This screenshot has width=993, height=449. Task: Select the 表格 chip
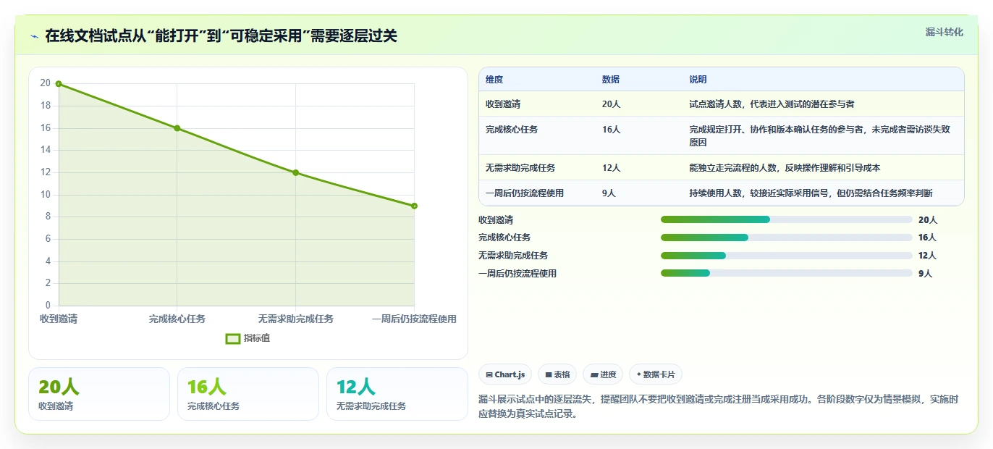tap(557, 374)
